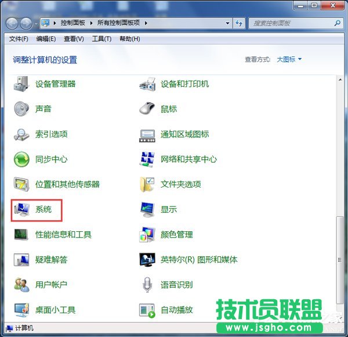Open the 索引选项 magnifier icon
Screen dimensions: 348x337
tap(21, 134)
